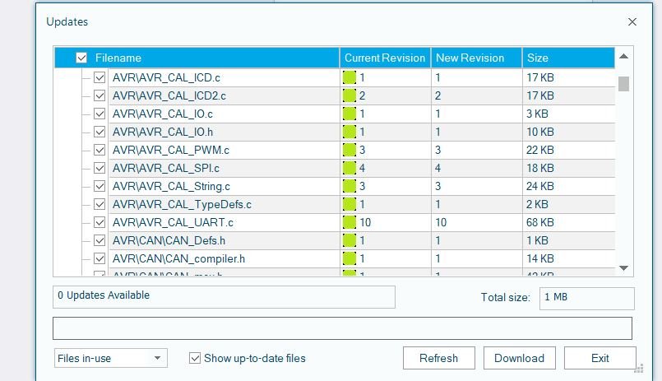The height and width of the screenshot is (381, 662).
Task: Uncheck the AVR\AVR_CAL_ICD.c file checkbox
Action: click(x=100, y=77)
